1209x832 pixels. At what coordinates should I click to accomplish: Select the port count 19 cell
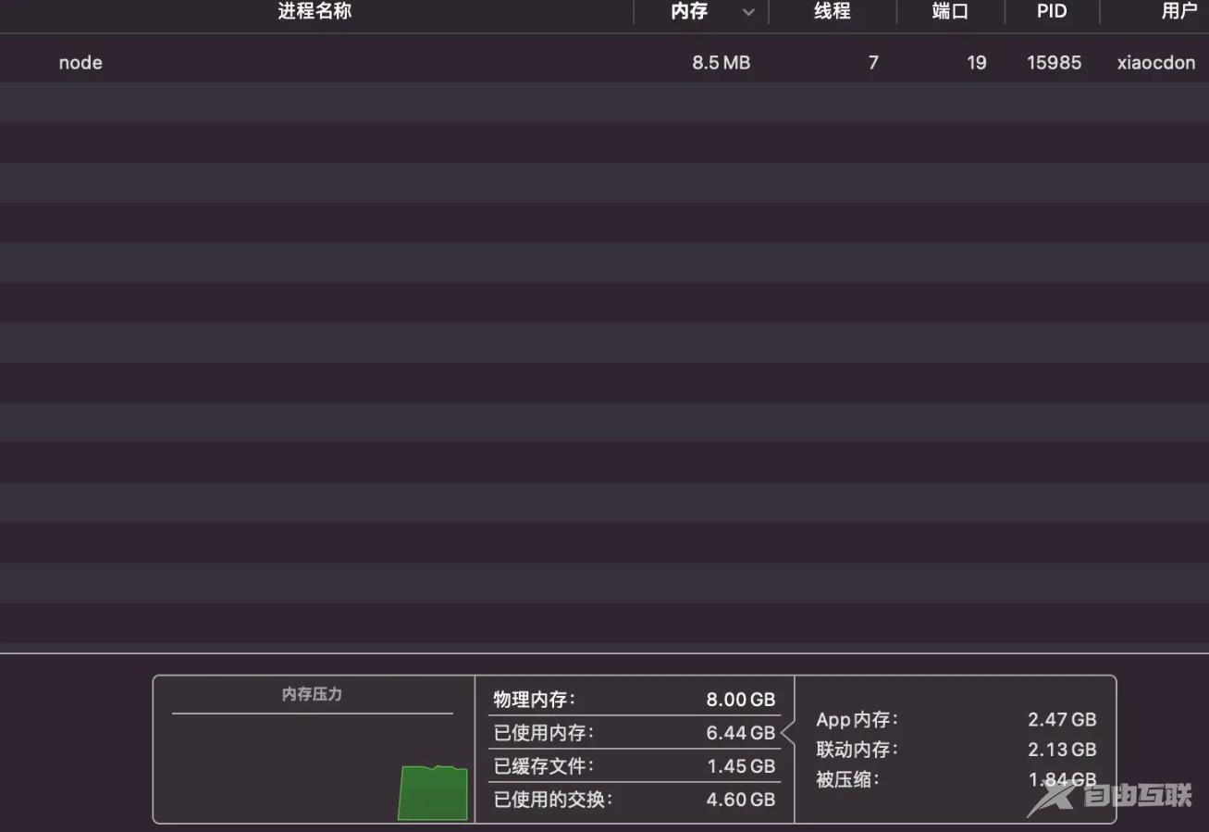point(977,63)
